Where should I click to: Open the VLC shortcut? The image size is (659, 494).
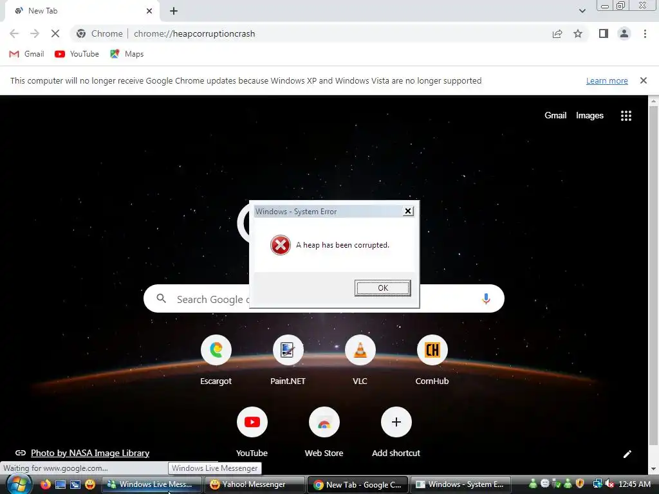[x=360, y=360]
